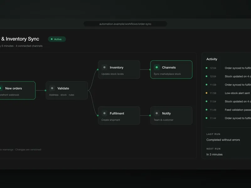This screenshot has height=188, width=251.
Task: Click the input connector dot on Channels node
Action: [150, 70]
